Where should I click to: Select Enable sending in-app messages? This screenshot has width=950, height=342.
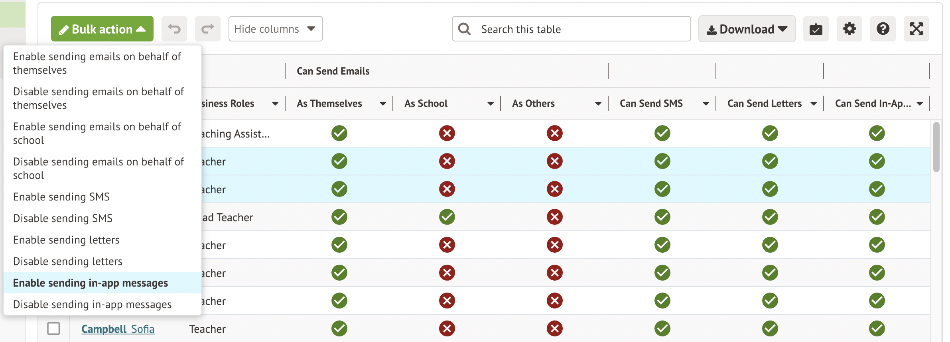91,283
